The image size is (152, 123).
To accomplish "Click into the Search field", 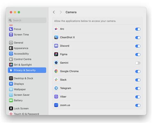I will [x=27, y=20].
